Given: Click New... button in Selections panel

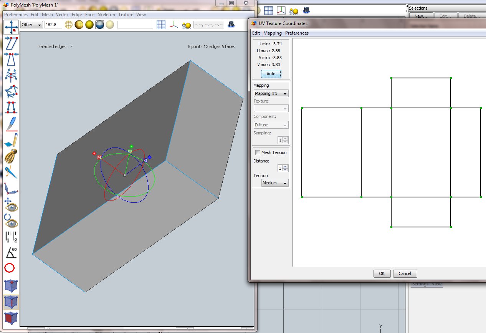Looking at the screenshot, I should point(421,16).
